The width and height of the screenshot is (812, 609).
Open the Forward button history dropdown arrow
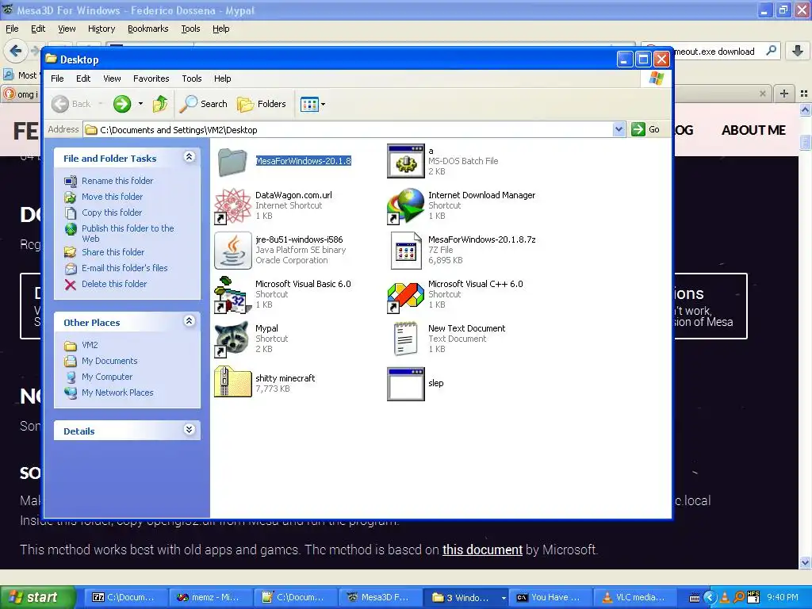[x=140, y=104]
